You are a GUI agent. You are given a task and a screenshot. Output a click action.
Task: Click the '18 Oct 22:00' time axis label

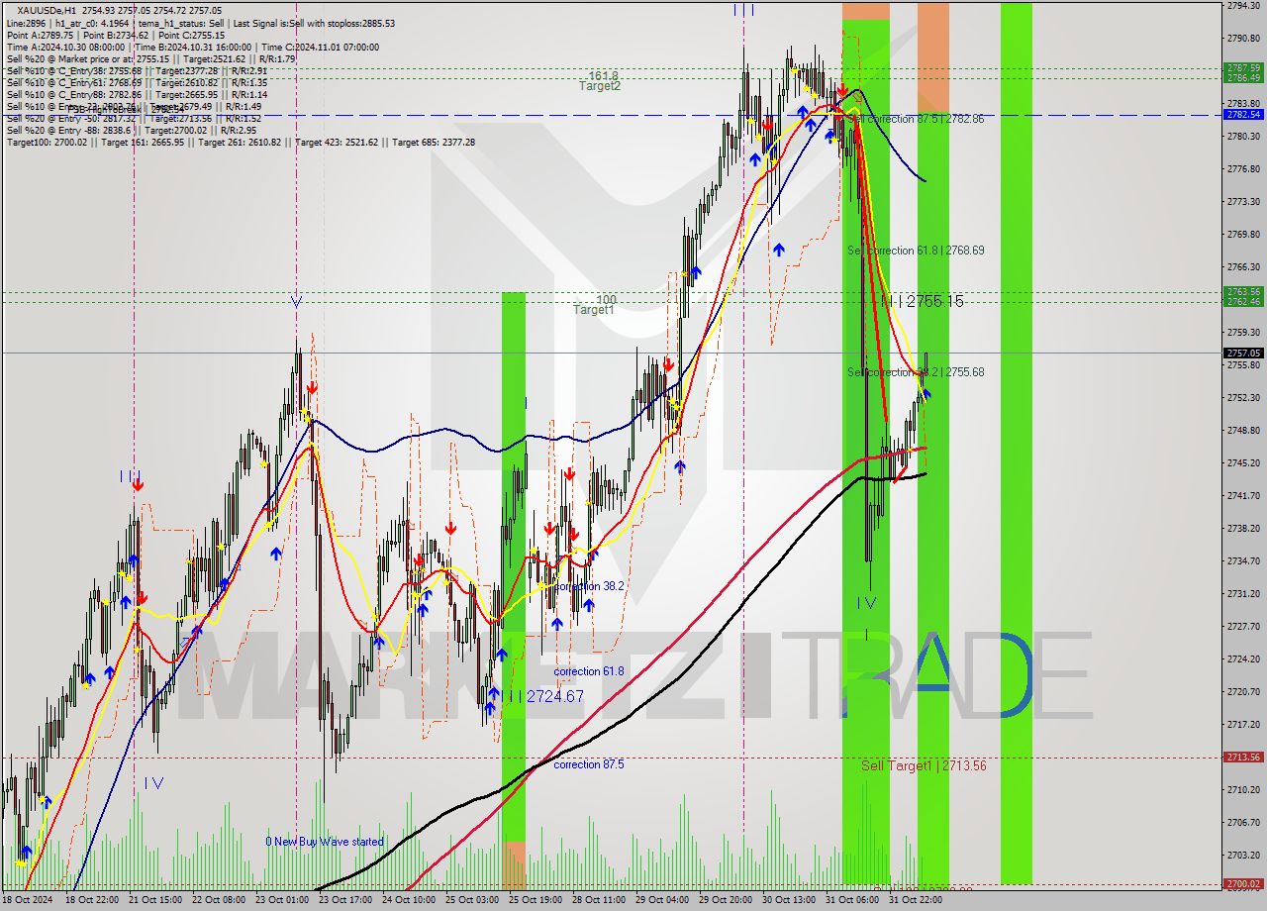[92, 900]
